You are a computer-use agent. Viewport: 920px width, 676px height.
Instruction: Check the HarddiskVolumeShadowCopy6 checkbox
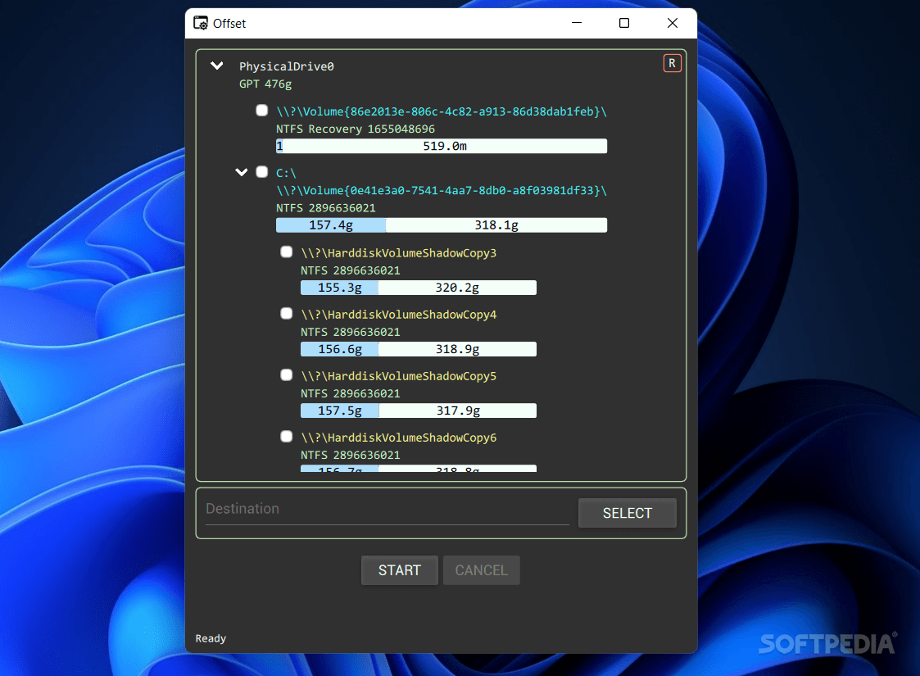click(x=286, y=436)
